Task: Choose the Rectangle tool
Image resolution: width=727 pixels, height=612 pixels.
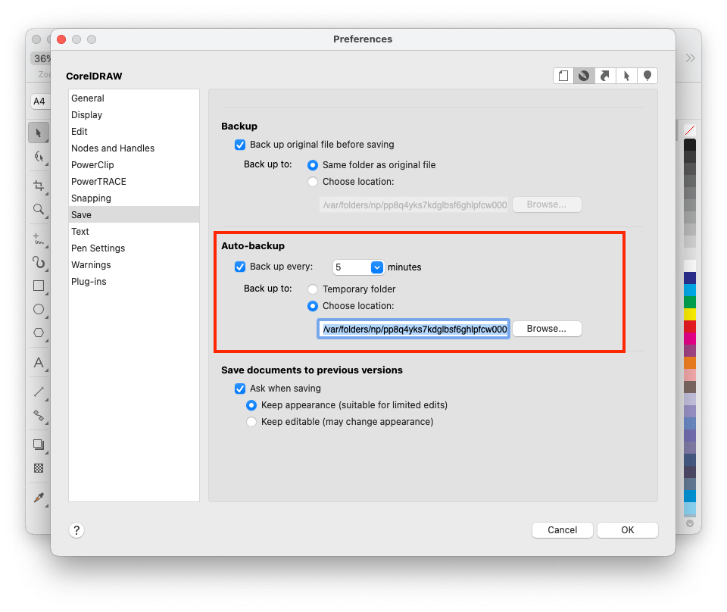Action: (x=39, y=286)
